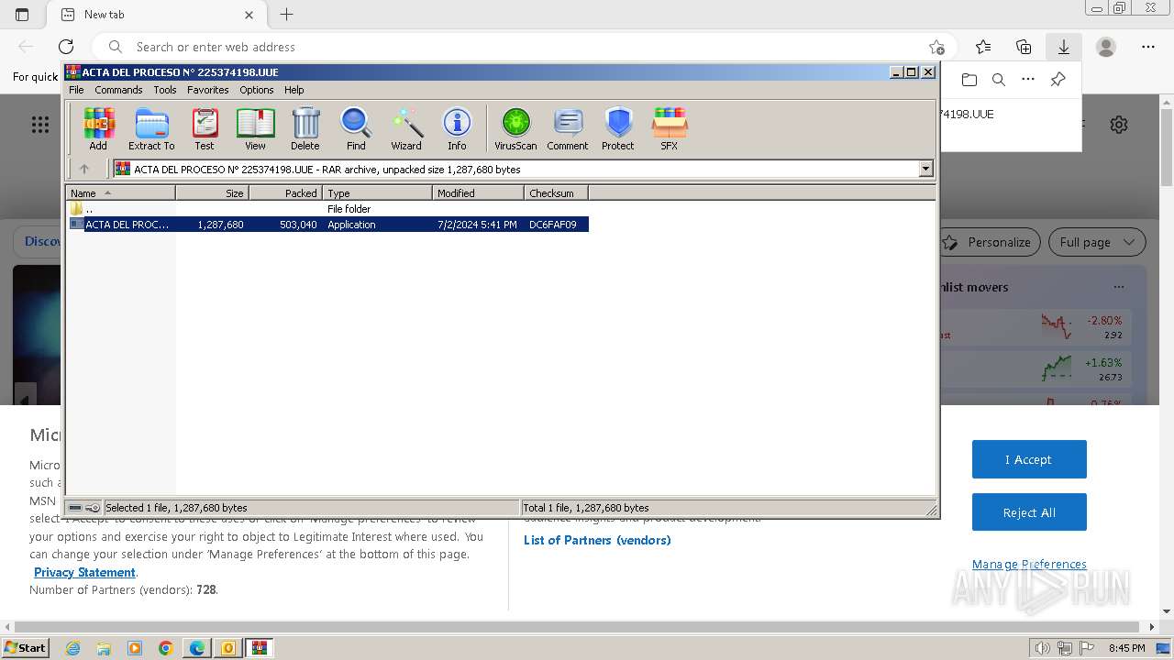
Task: Open Edge profile avatar
Action: (x=1106, y=47)
